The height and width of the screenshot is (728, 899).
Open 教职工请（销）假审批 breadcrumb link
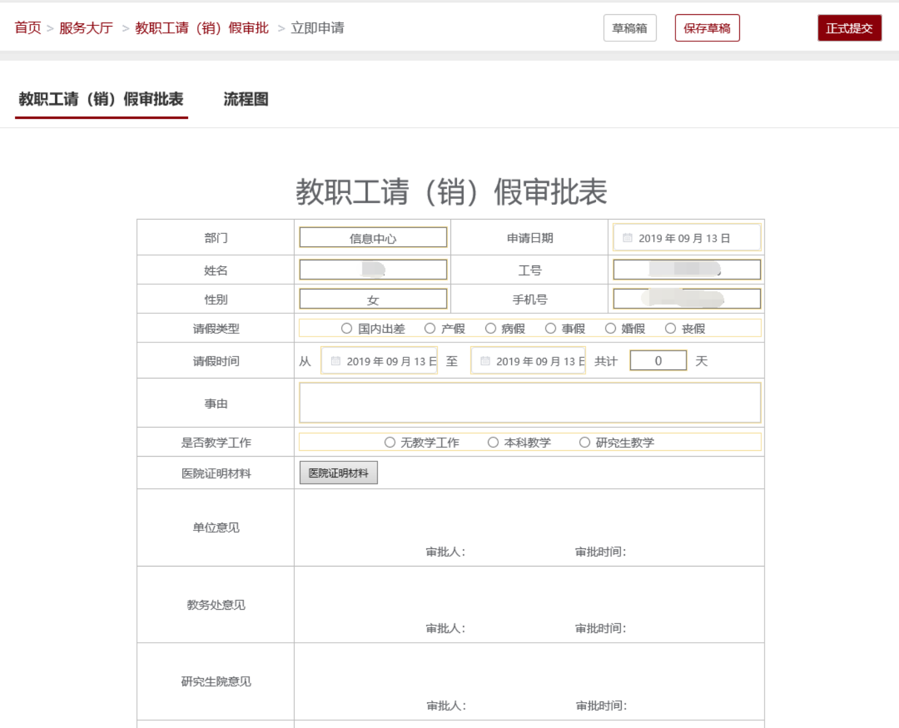coord(202,28)
